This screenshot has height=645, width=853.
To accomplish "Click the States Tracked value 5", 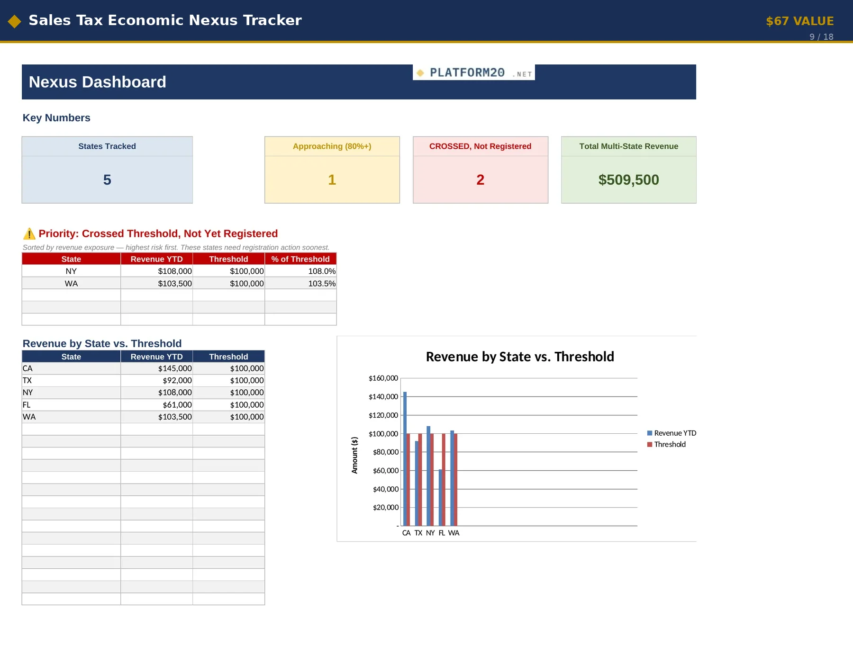I will (107, 180).
